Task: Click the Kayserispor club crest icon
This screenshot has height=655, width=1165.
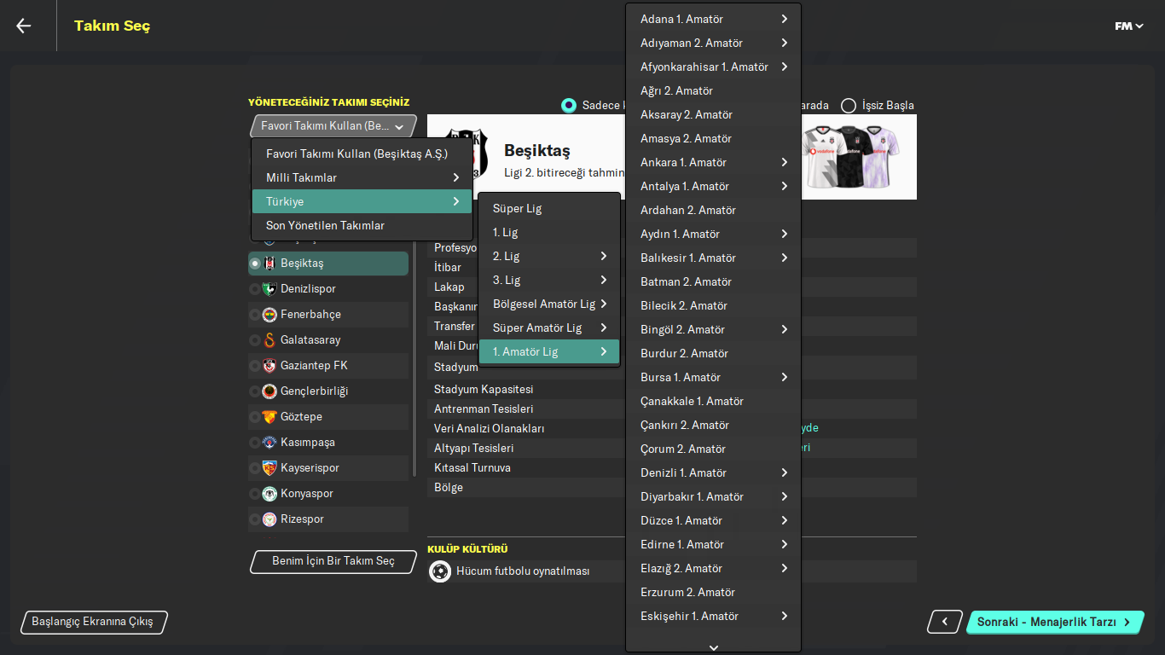Action: pos(270,468)
